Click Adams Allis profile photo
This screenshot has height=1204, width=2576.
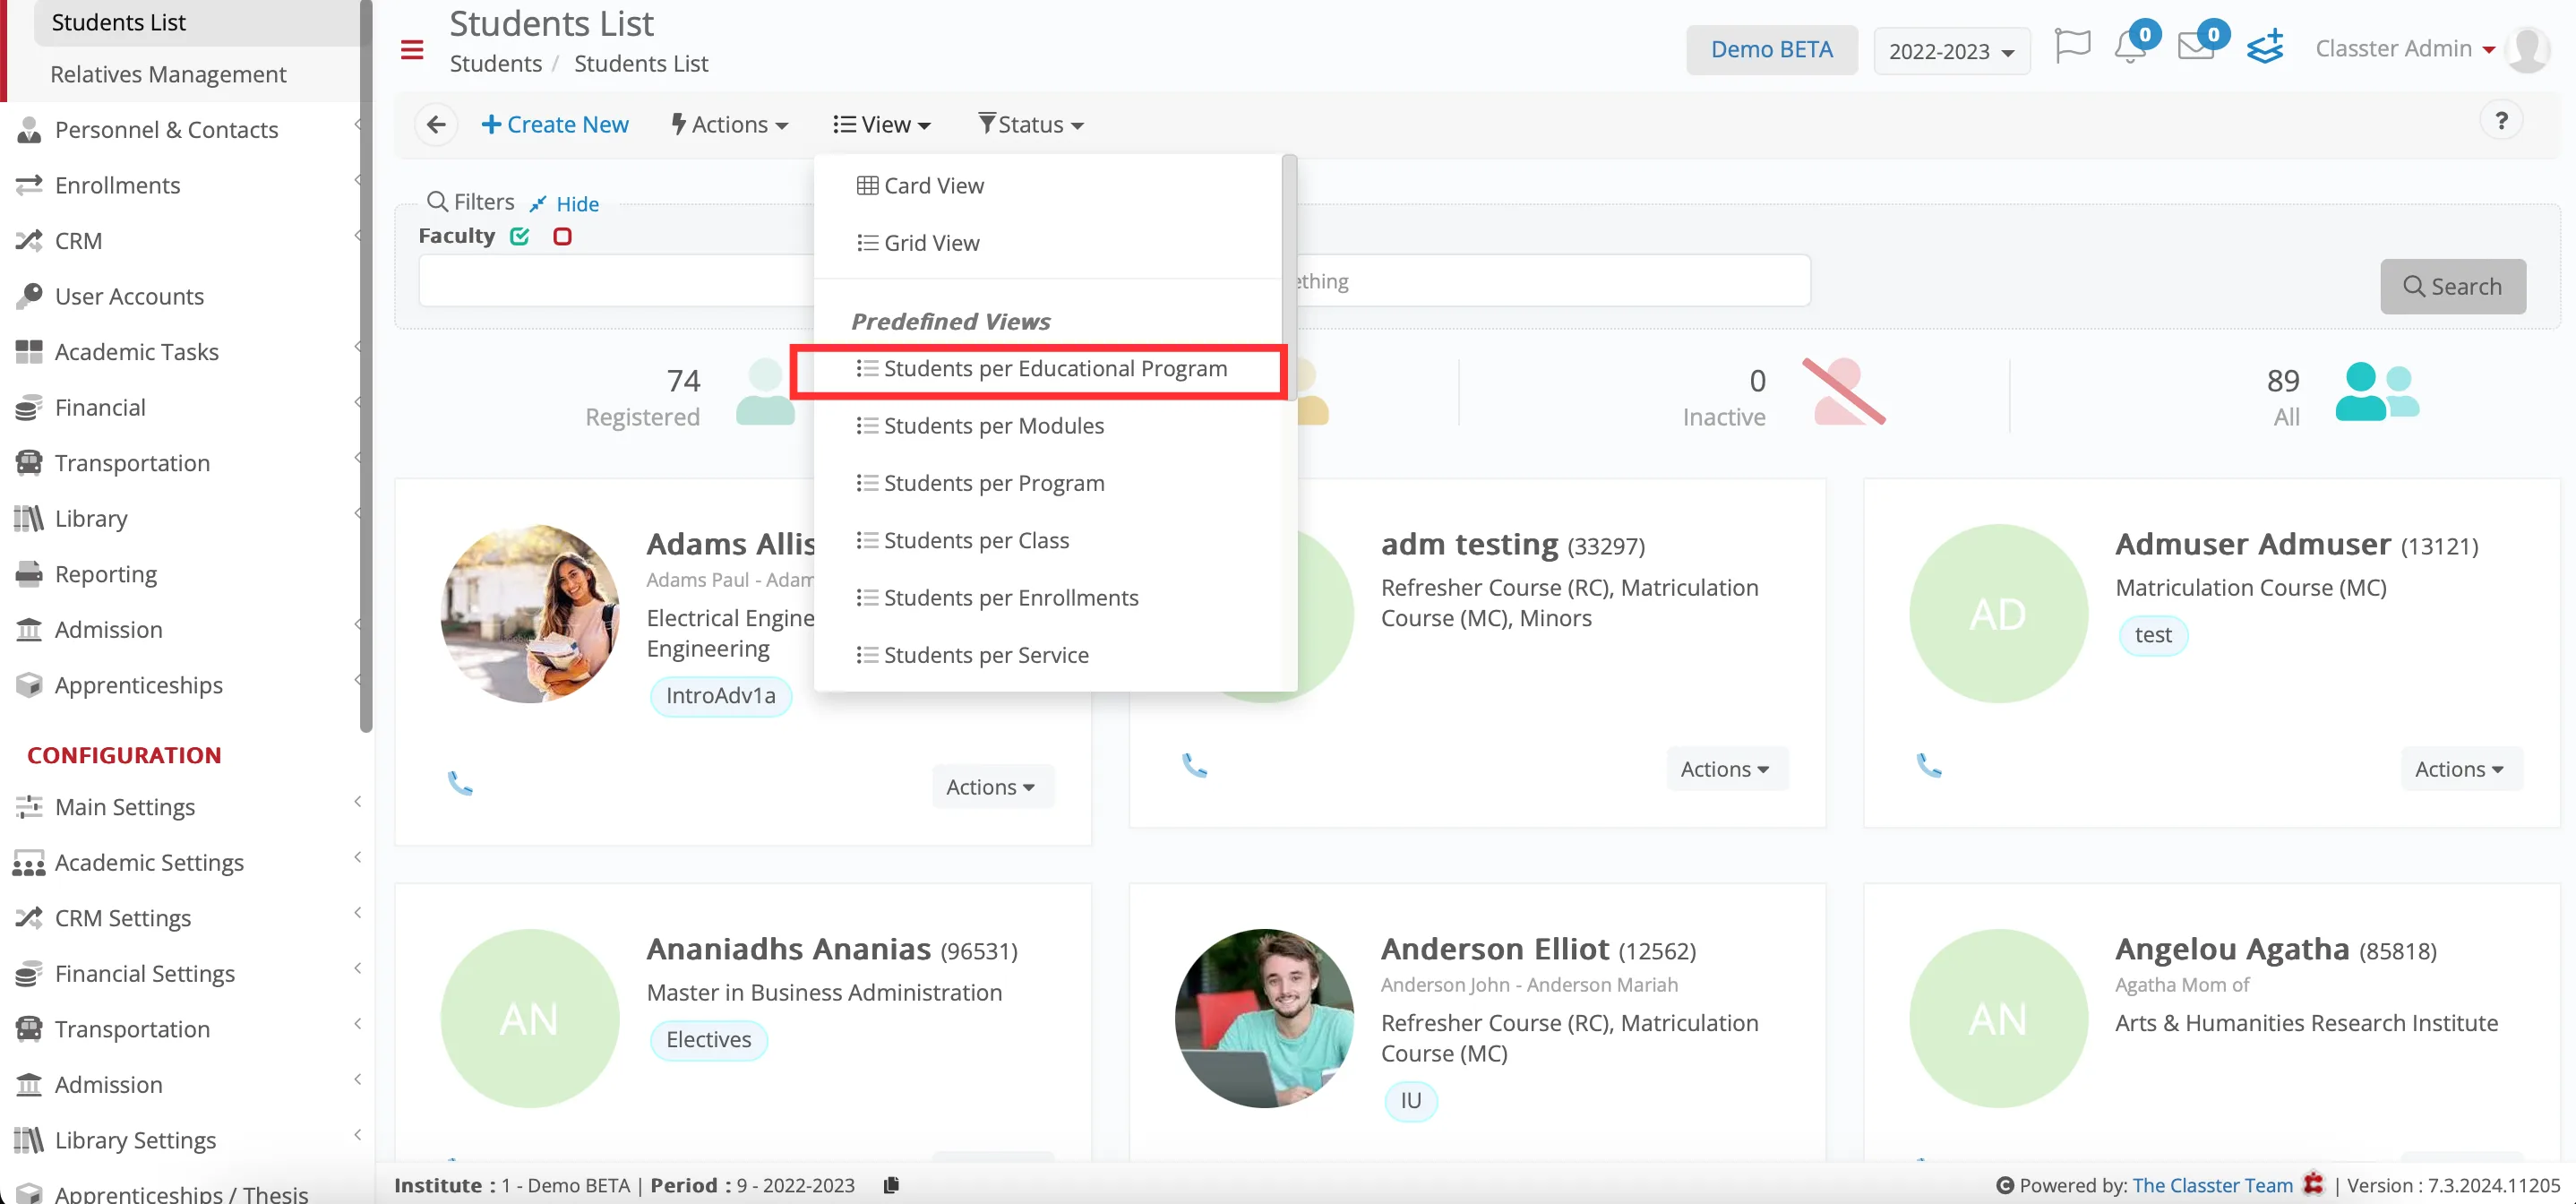530,613
